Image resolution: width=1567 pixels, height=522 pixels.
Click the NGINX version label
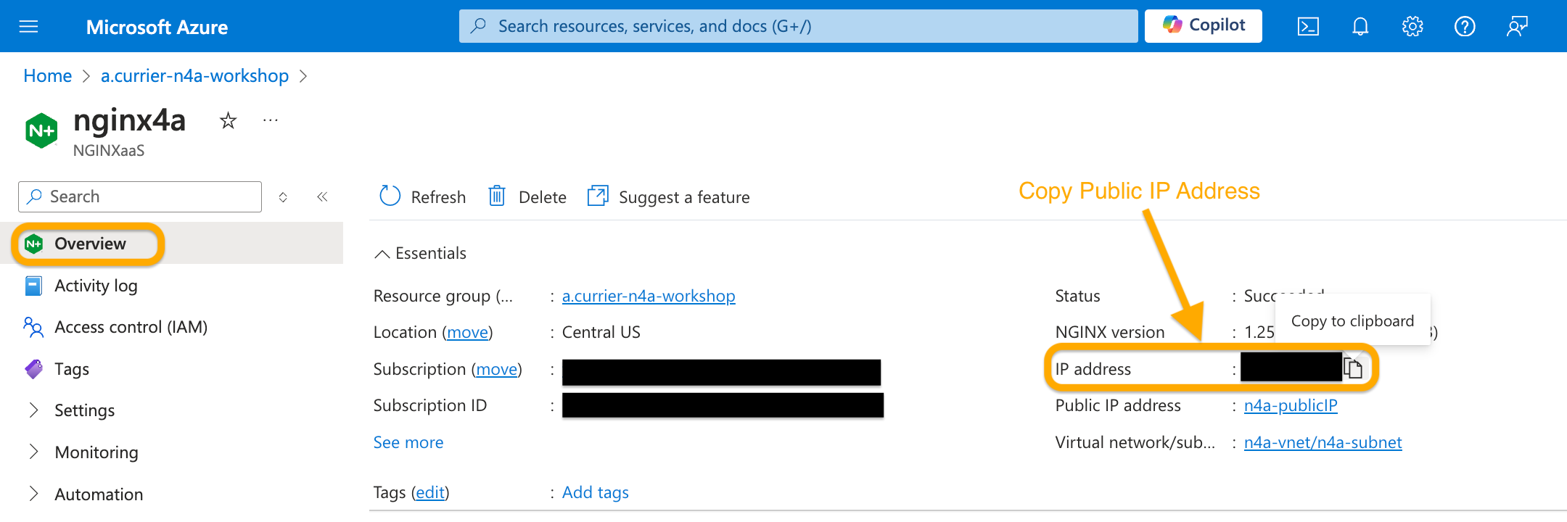pos(1110,332)
